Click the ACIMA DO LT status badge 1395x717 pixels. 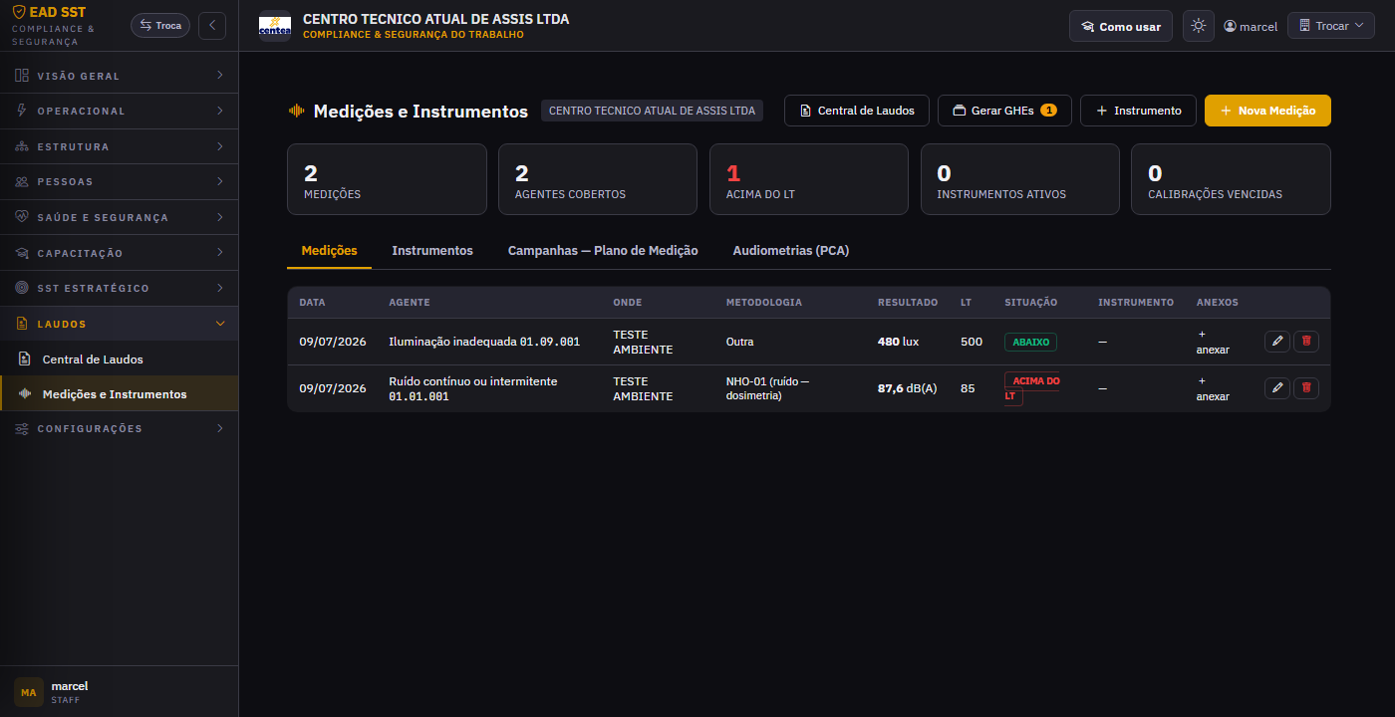1031,388
